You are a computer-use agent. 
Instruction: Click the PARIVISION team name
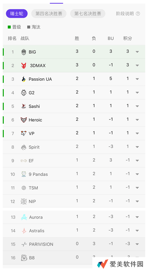click(41, 244)
